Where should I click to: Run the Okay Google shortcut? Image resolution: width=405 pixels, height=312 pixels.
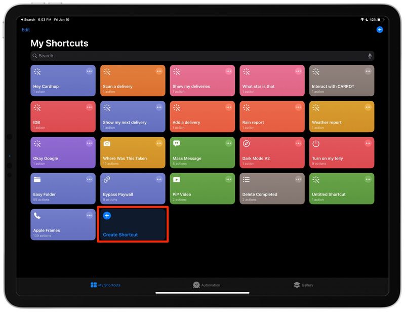tap(63, 152)
